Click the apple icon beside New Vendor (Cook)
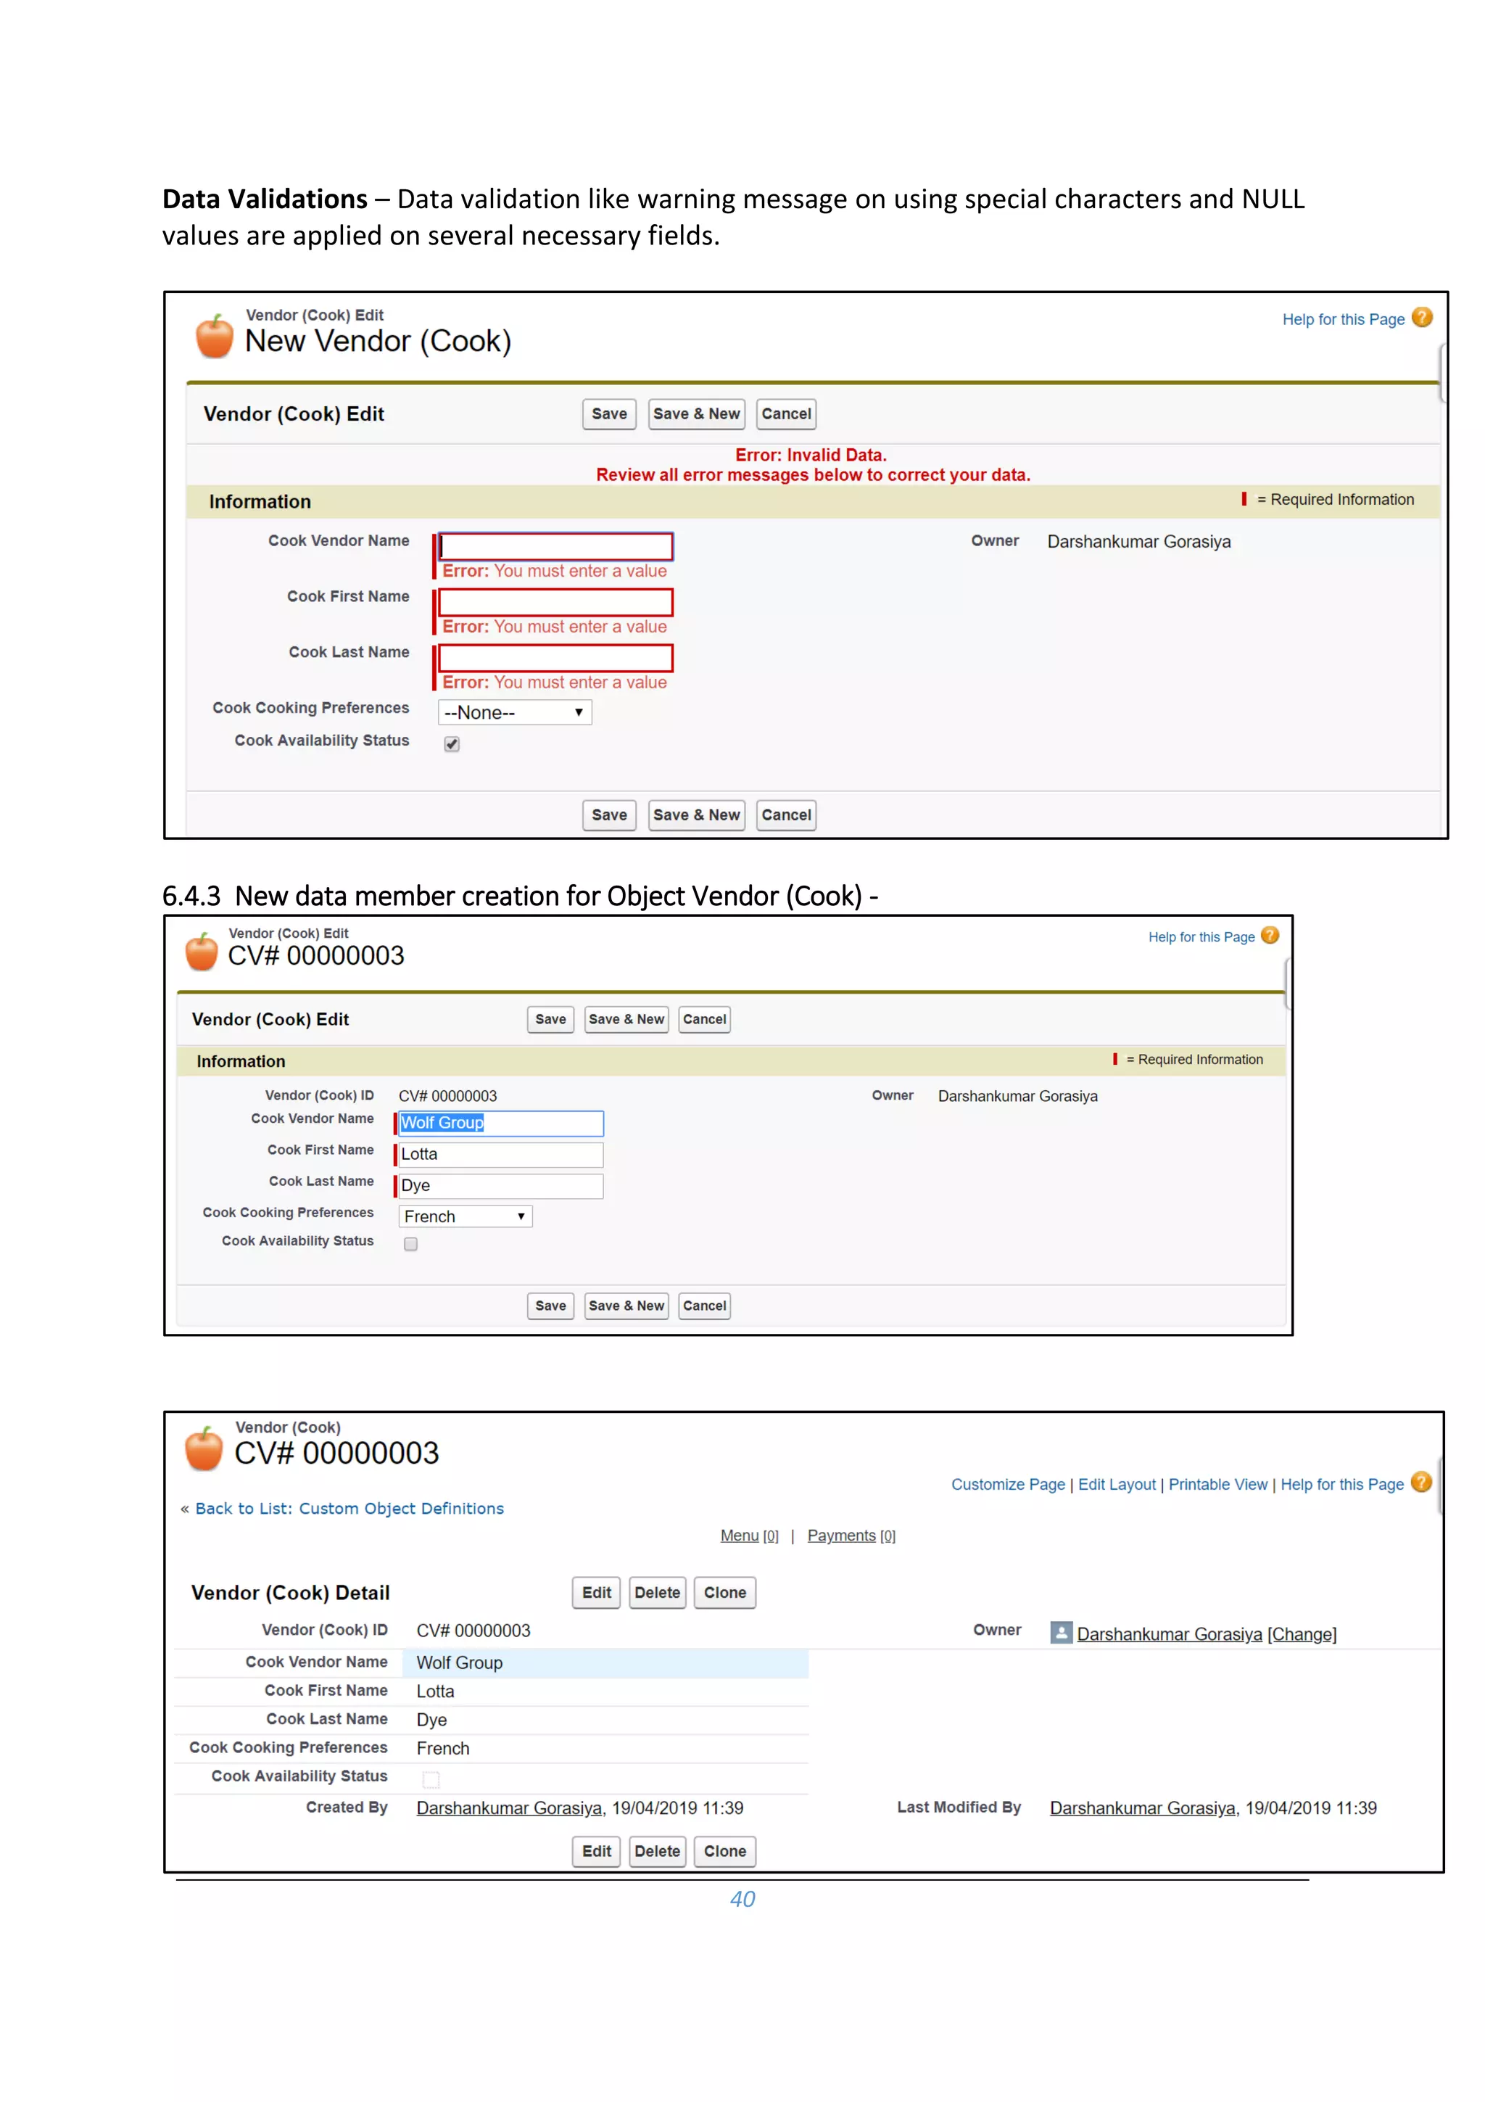The image size is (1485, 2102). tap(215, 336)
